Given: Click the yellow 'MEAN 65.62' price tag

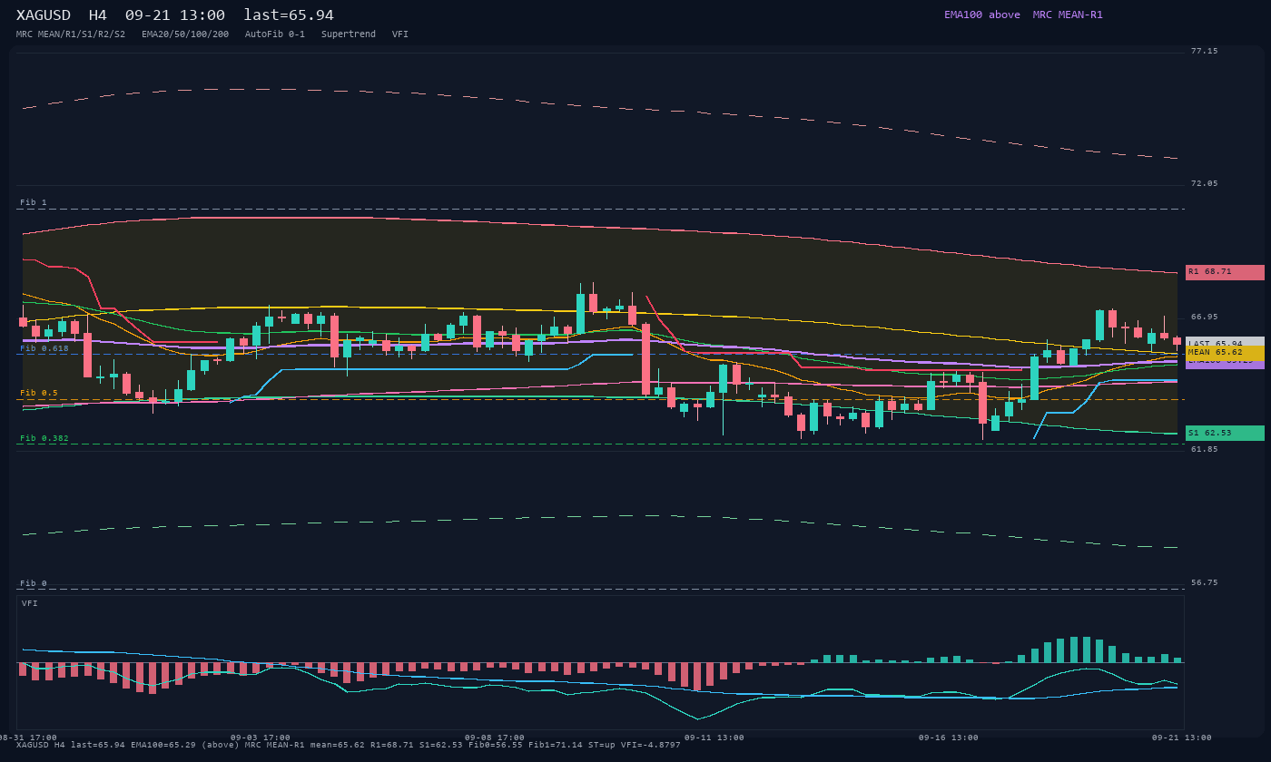Looking at the screenshot, I should (1225, 352).
